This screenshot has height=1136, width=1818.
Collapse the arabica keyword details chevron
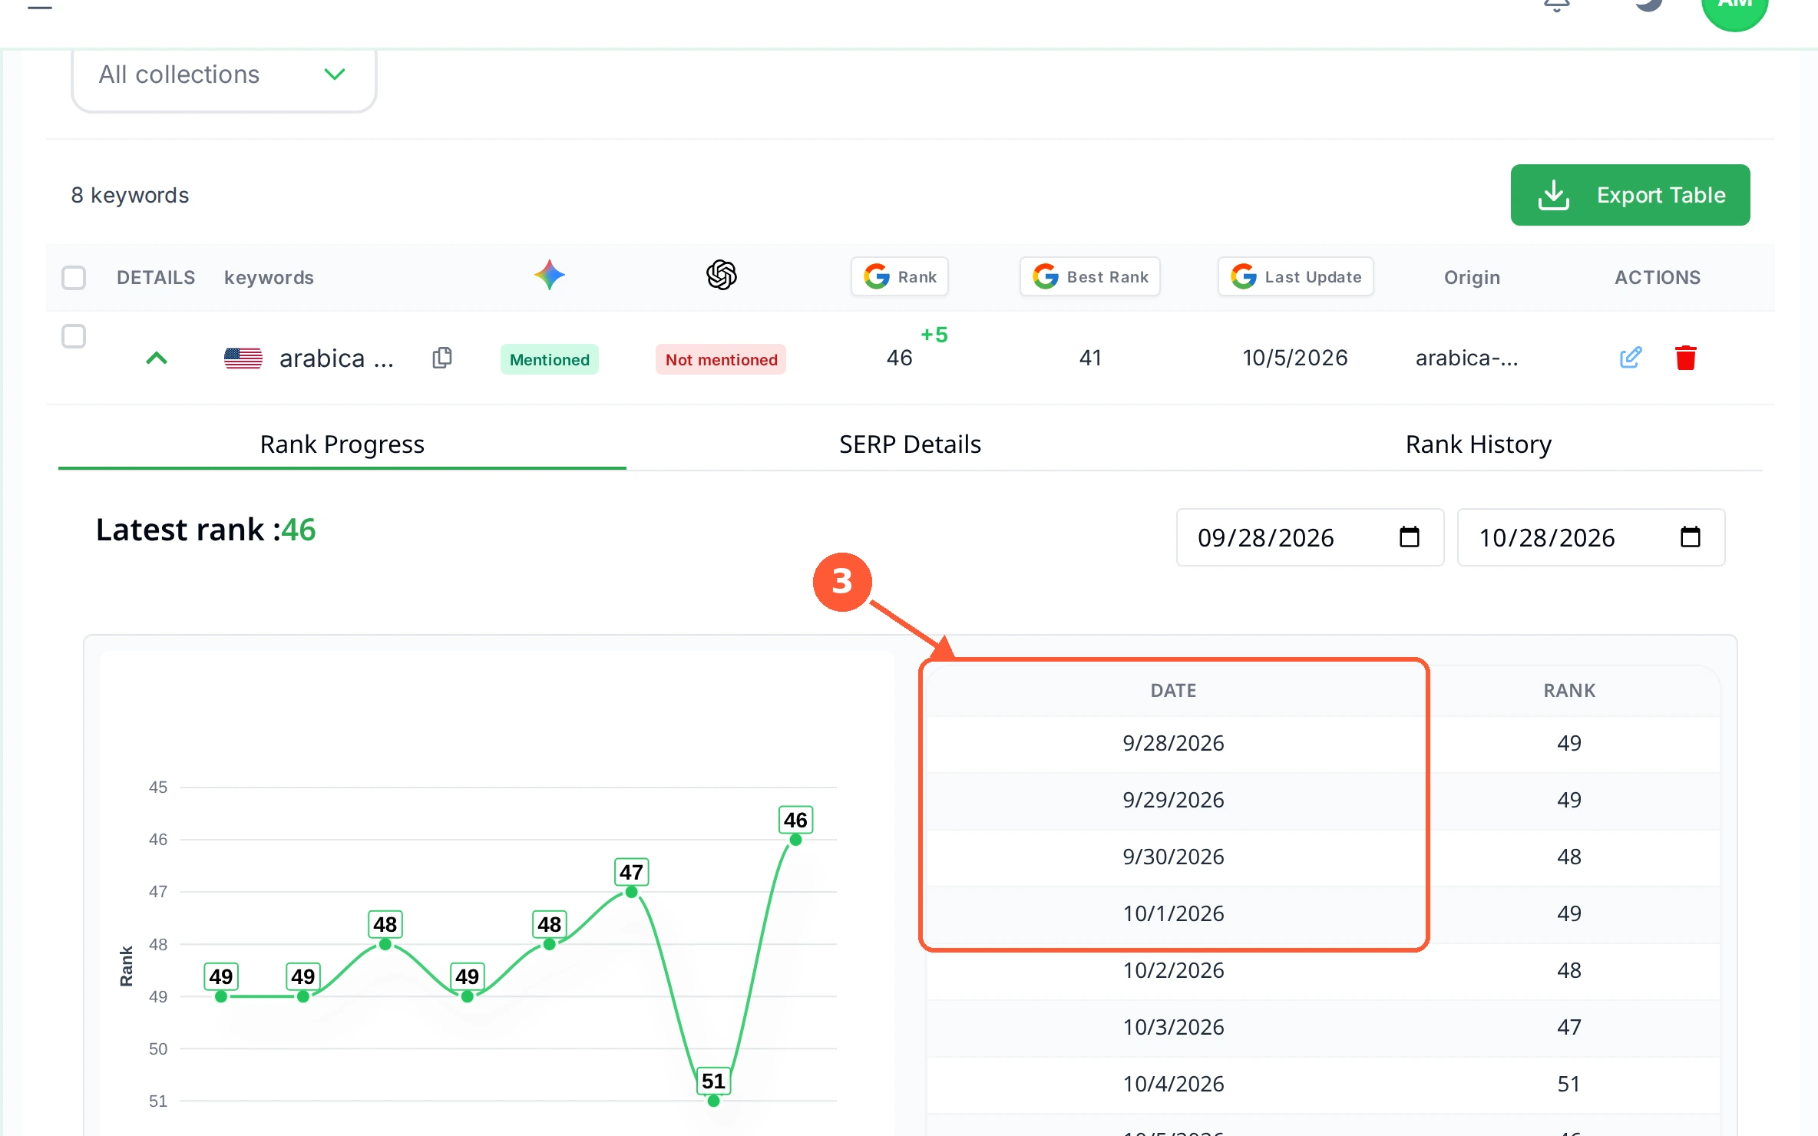pos(157,358)
